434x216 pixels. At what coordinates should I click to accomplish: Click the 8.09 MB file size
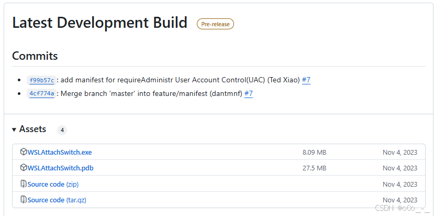(315, 152)
